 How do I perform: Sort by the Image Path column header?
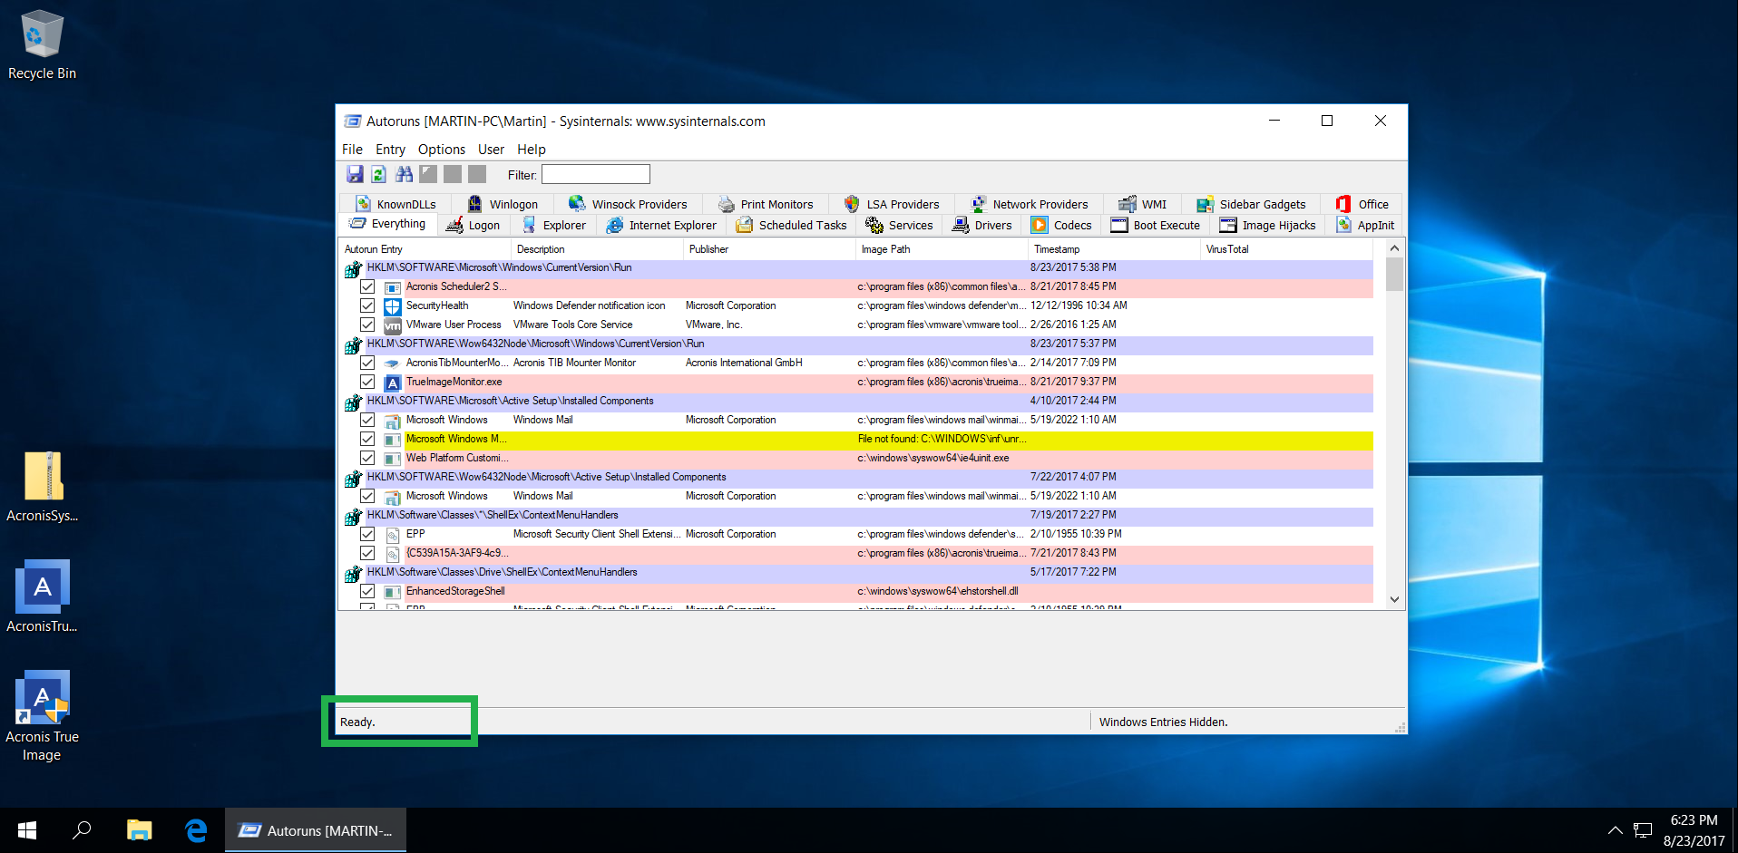click(x=942, y=249)
